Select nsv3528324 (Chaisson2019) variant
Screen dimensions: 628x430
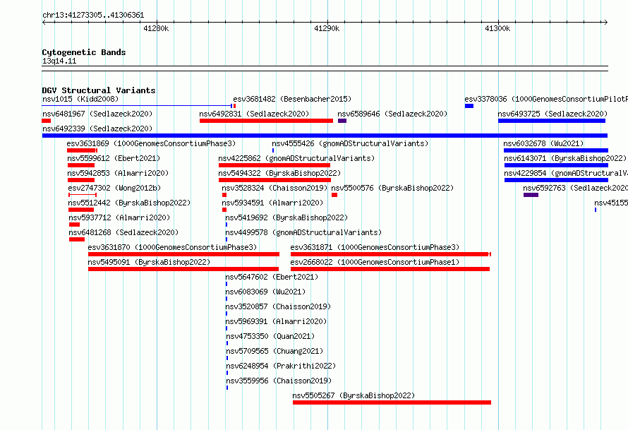pos(274,188)
